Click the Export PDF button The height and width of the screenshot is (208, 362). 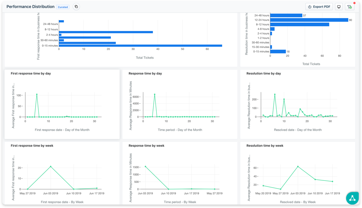tap(319, 6)
